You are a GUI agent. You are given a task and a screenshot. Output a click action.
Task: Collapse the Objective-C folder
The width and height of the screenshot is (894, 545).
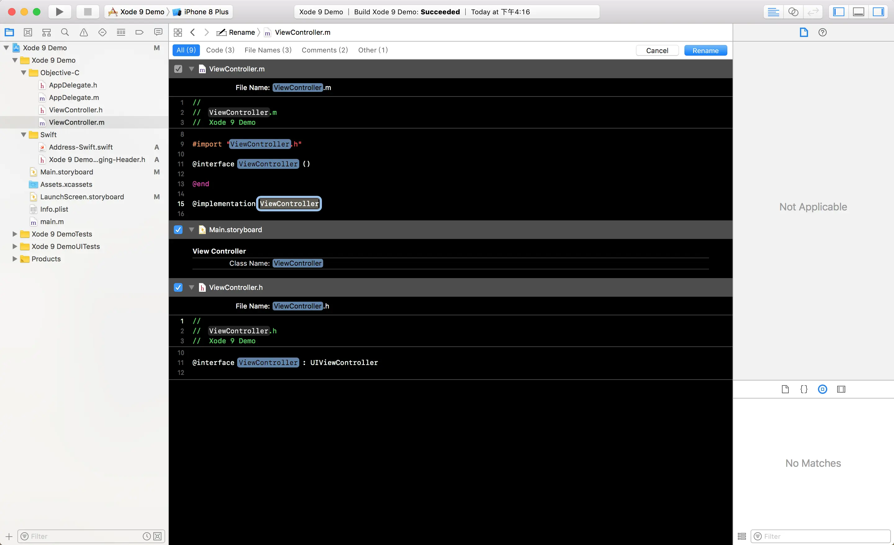[24, 73]
